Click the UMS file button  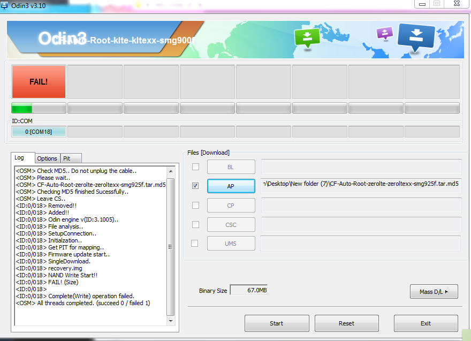coord(231,244)
